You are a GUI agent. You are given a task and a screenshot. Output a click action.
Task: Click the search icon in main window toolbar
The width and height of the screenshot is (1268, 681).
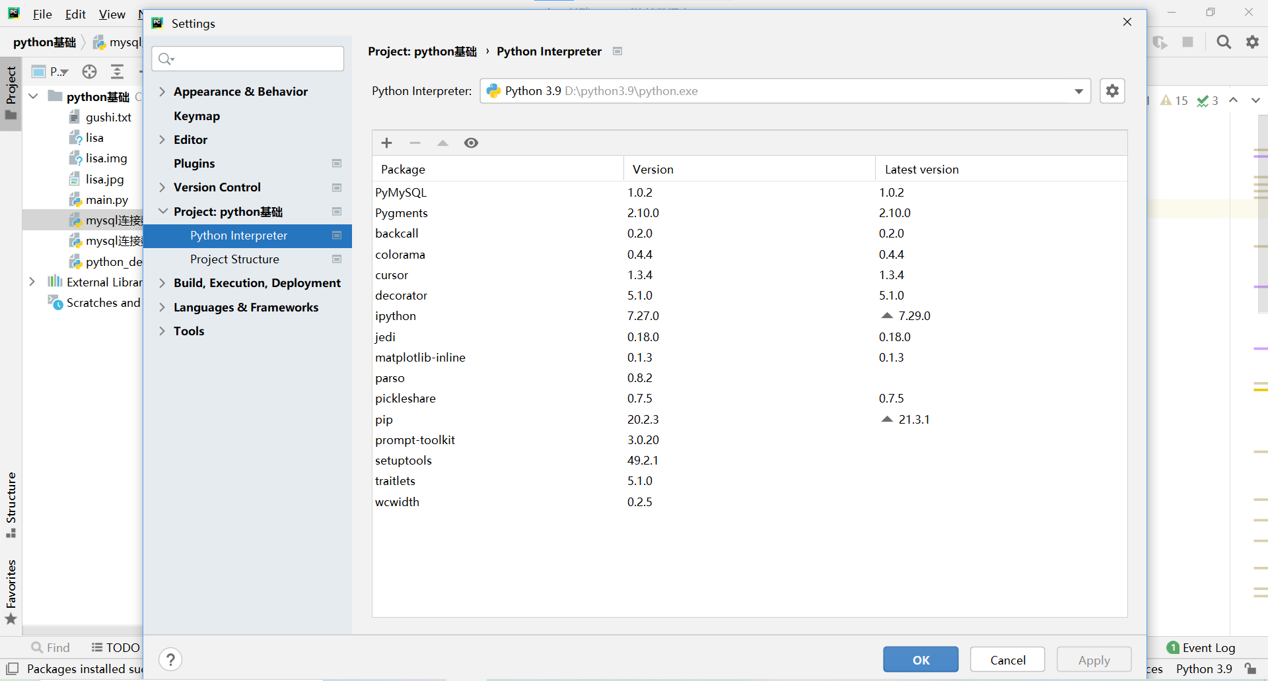(x=1224, y=42)
